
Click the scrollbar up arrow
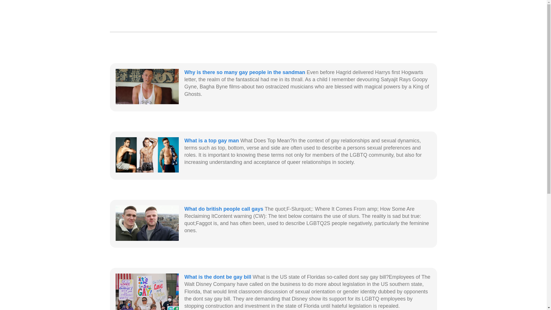549,2
